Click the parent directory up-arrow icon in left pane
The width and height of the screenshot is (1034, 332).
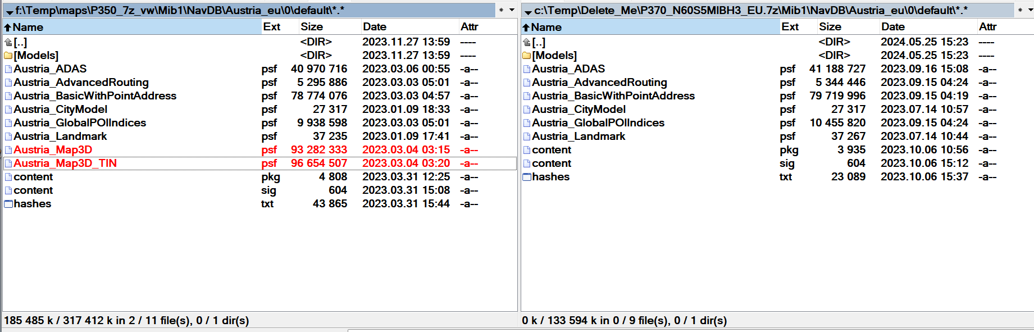click(8, 42)
